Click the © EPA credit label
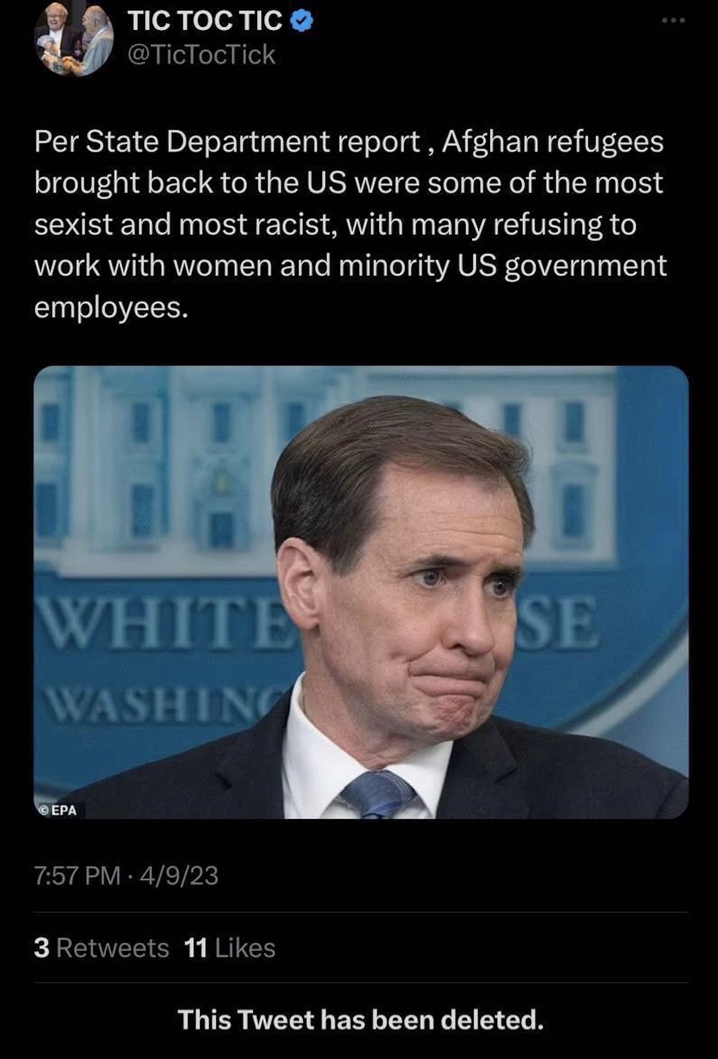 (58, 810)
